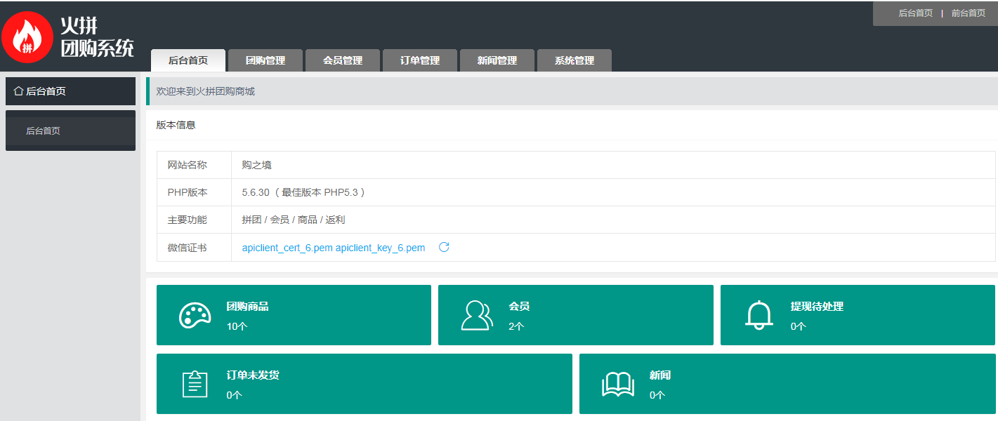Click the open book icon on 新闻 card
The width and height of the screenshot is (998, 421).
(x=618, y=384)
